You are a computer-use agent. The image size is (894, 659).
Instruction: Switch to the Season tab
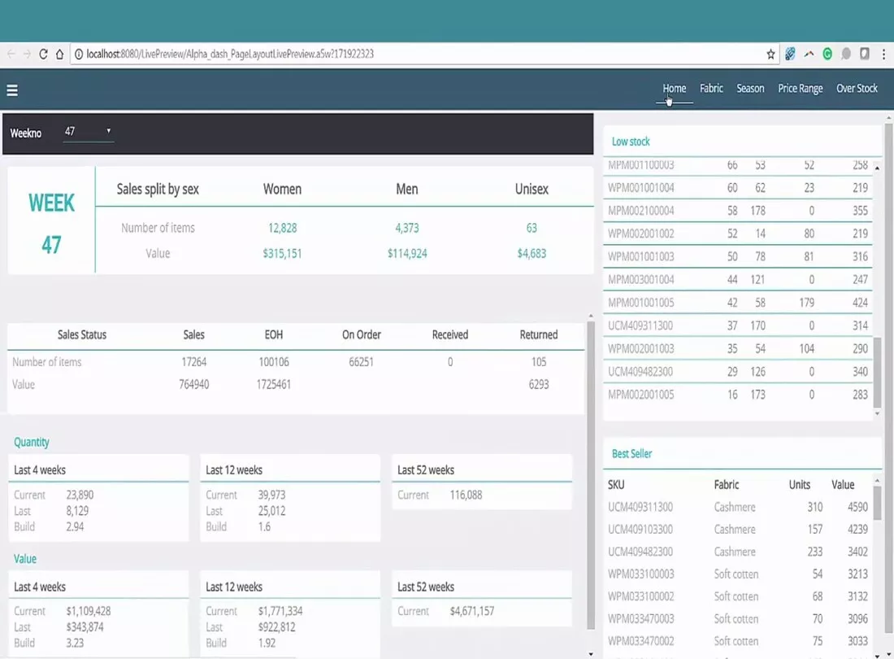[750, 89]
